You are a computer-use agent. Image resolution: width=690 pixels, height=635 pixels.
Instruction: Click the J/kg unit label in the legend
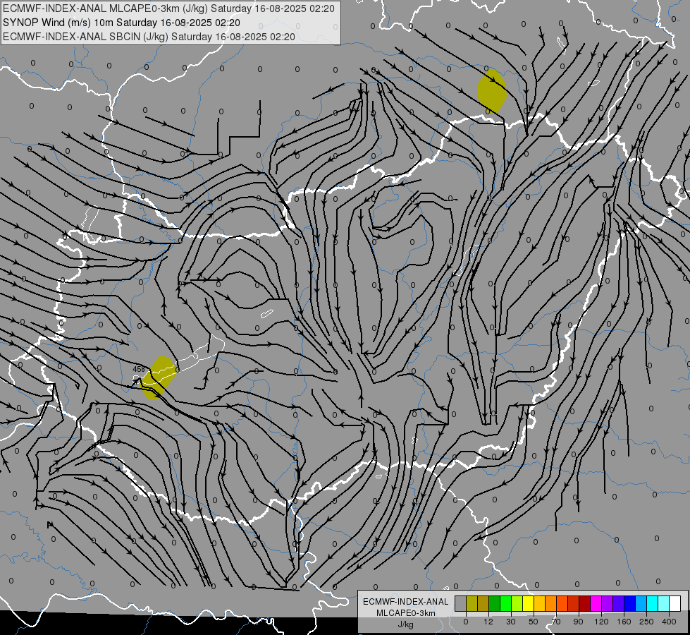click(x=406, y=624)
